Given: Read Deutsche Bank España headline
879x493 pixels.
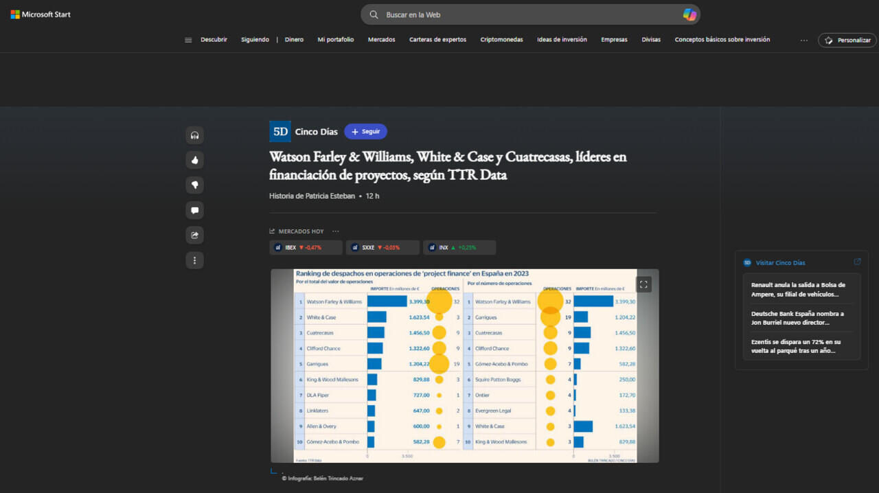Looking at the screenshot, I should point(797,318).
